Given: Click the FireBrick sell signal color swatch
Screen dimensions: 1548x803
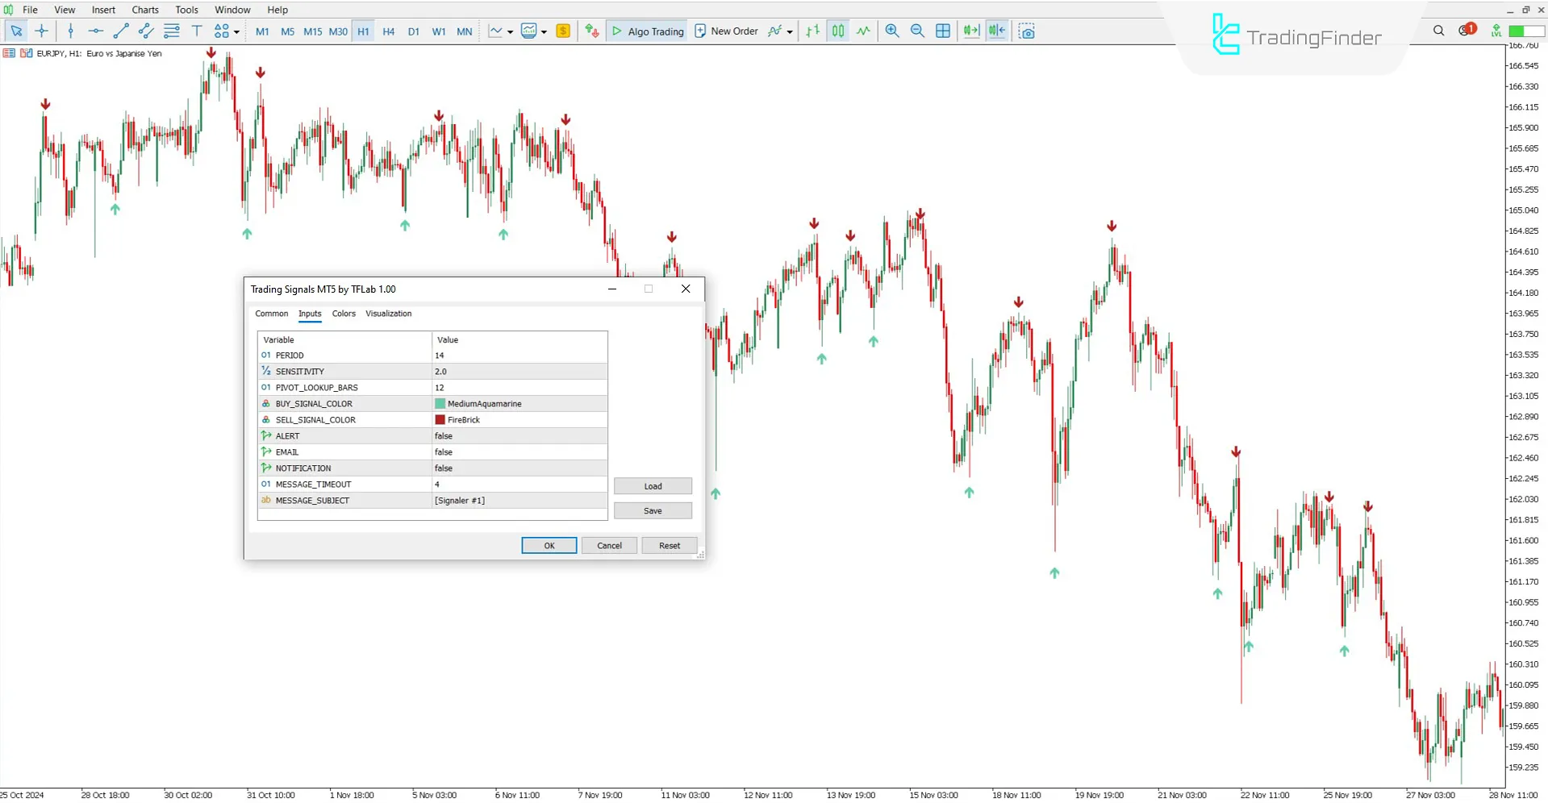Looking at the screenshot, I should [440, 419].
